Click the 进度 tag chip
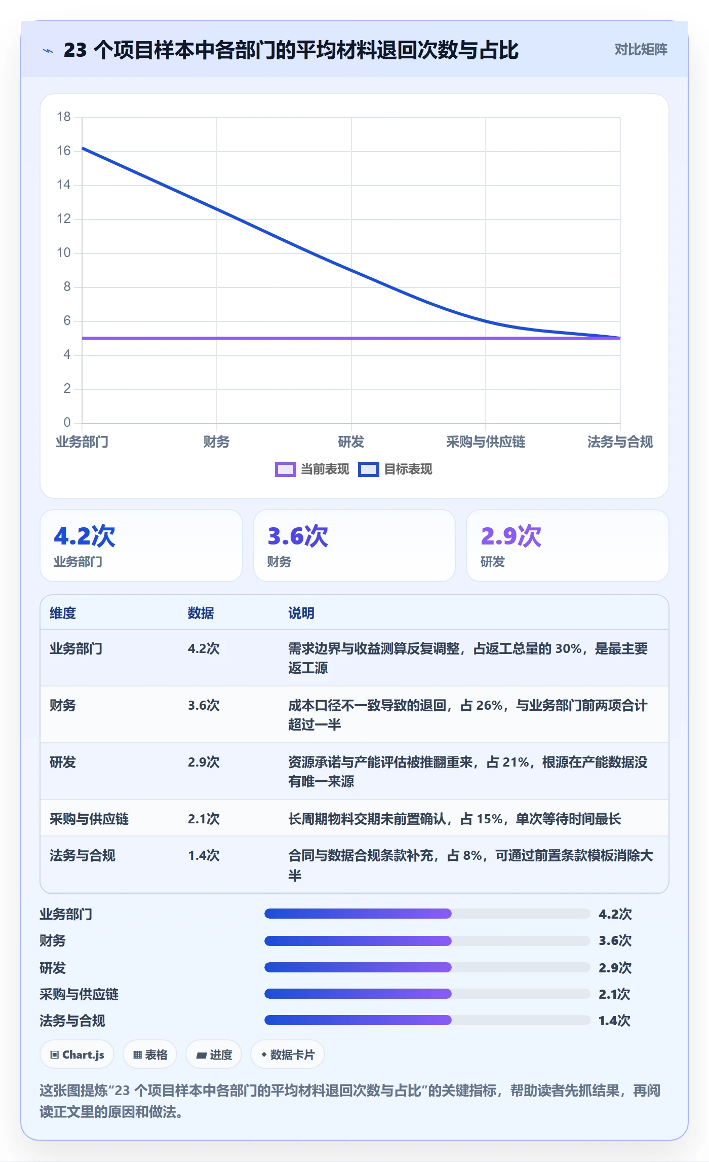 214,1055
